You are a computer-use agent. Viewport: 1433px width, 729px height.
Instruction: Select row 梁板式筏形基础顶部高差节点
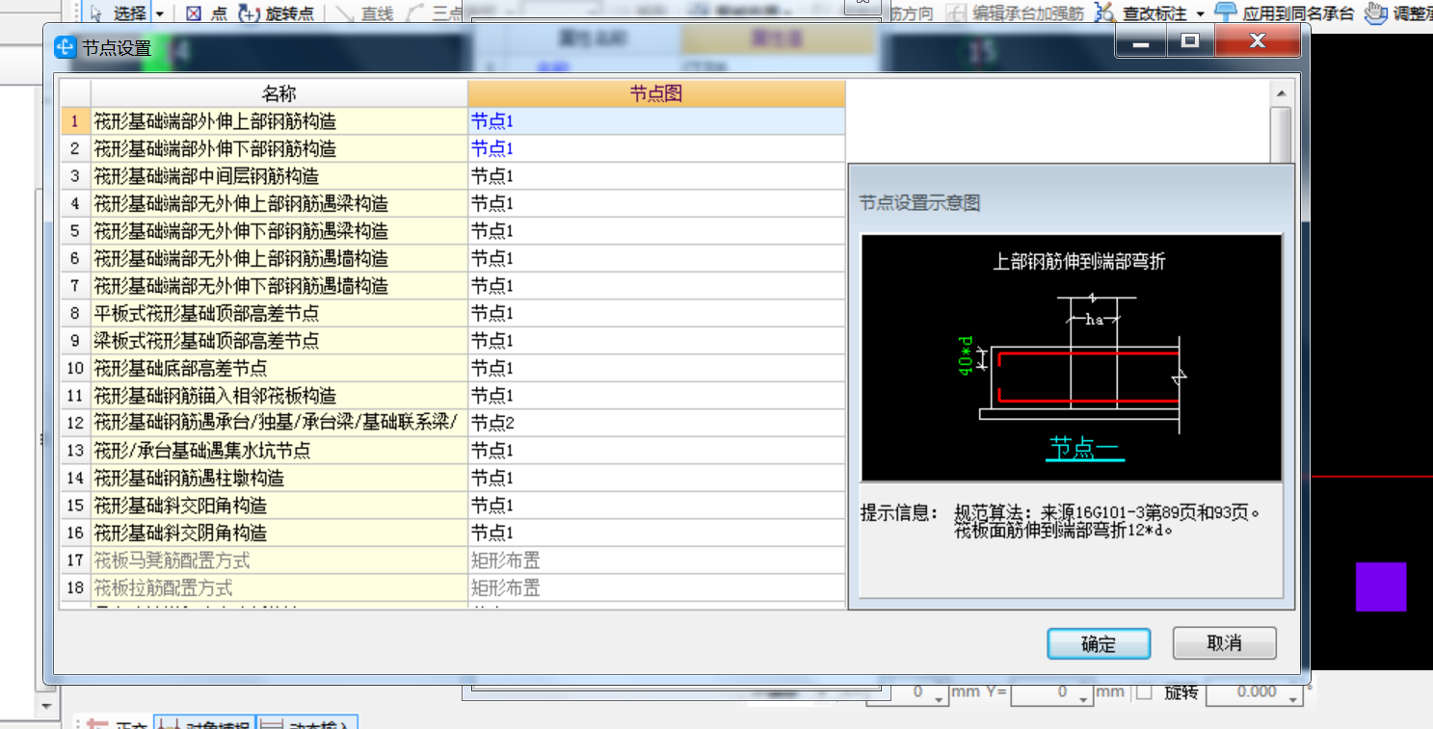click(x=279, y=341)
